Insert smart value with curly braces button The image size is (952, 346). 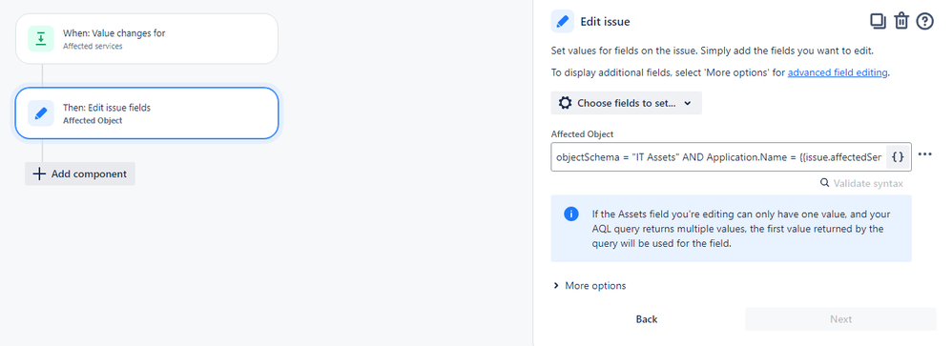(x=899, y=156)
